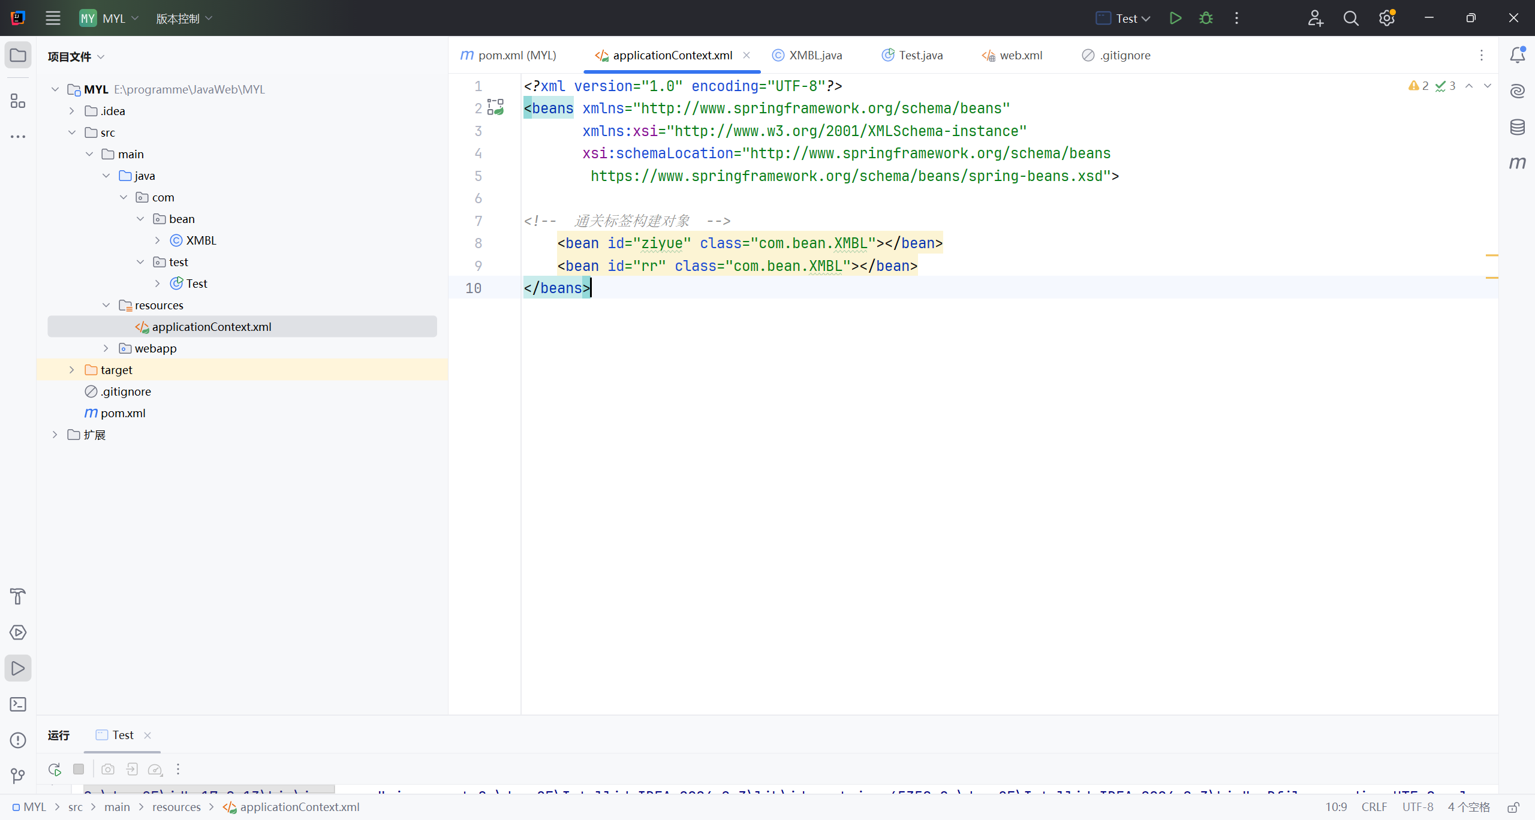Start debugging with the bug icon

pyautogui.click(x=1206, y=18)
